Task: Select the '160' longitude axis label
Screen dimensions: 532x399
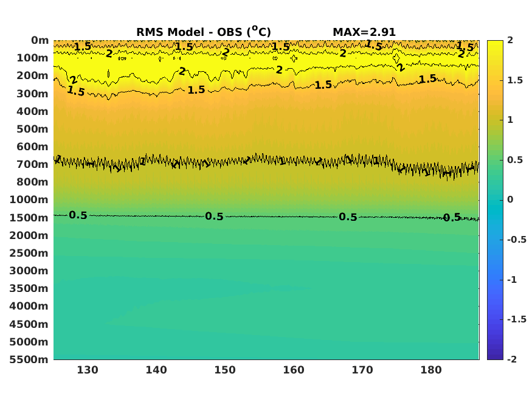Action: (294, 370)
